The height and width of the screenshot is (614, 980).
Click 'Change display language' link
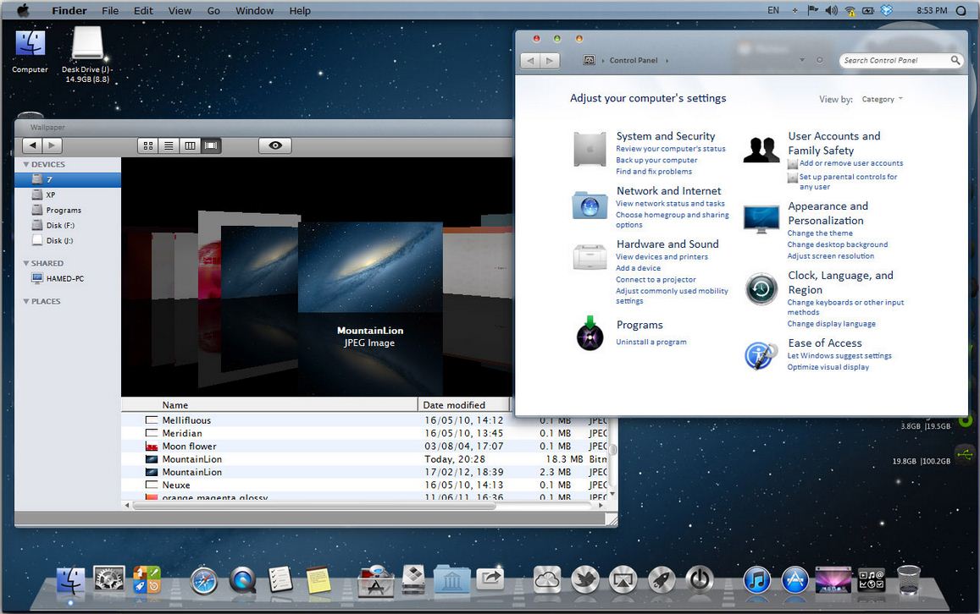[x=831, y=324]
